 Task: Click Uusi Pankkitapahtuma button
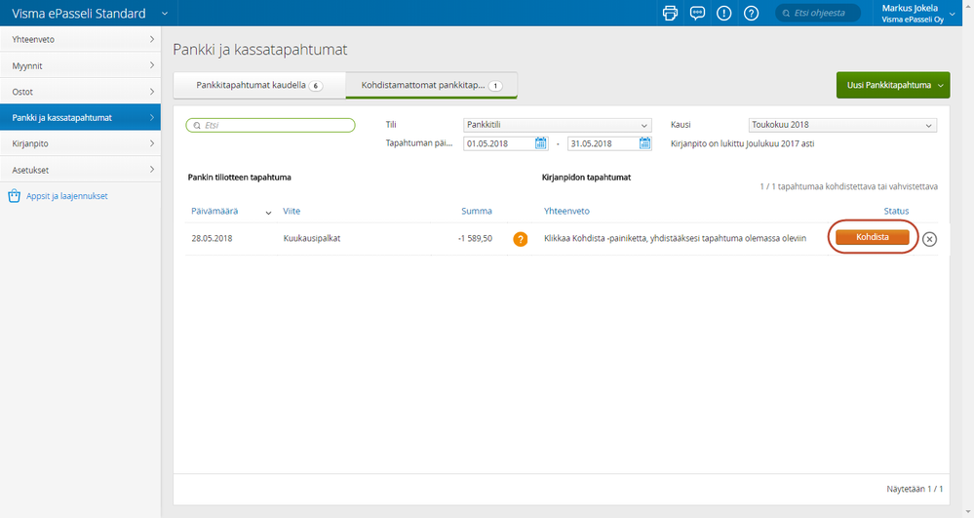coord(892,85)
